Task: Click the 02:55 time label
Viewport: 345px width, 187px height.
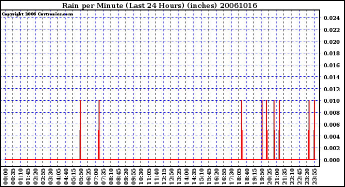Action: tap(43, 177)
